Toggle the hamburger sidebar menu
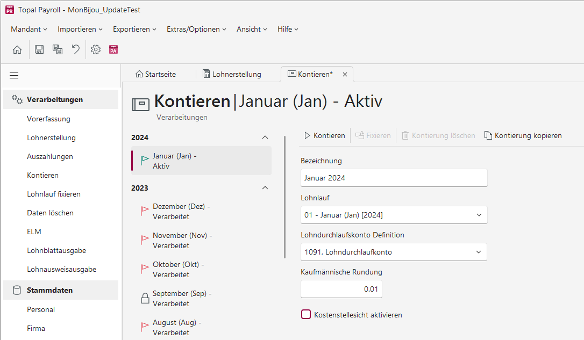The image size is (584, 340). pyautogui.click(x=14, y=76)
